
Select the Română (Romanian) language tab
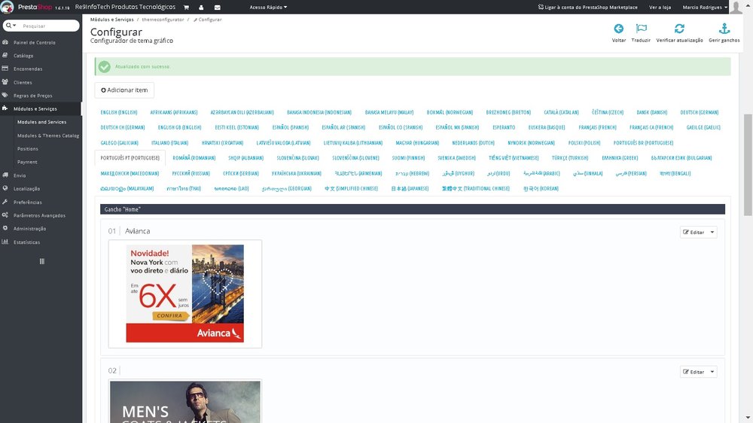click(x=194, y=158)
